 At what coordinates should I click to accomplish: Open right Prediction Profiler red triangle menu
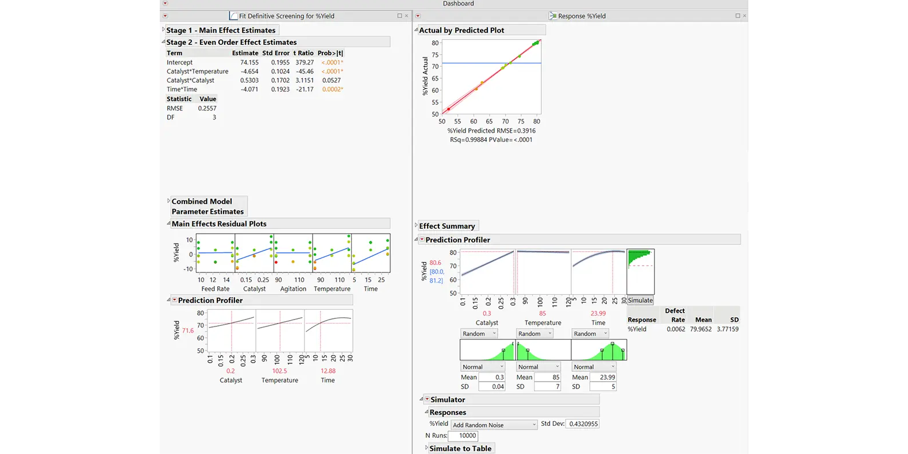click(422, 240)
